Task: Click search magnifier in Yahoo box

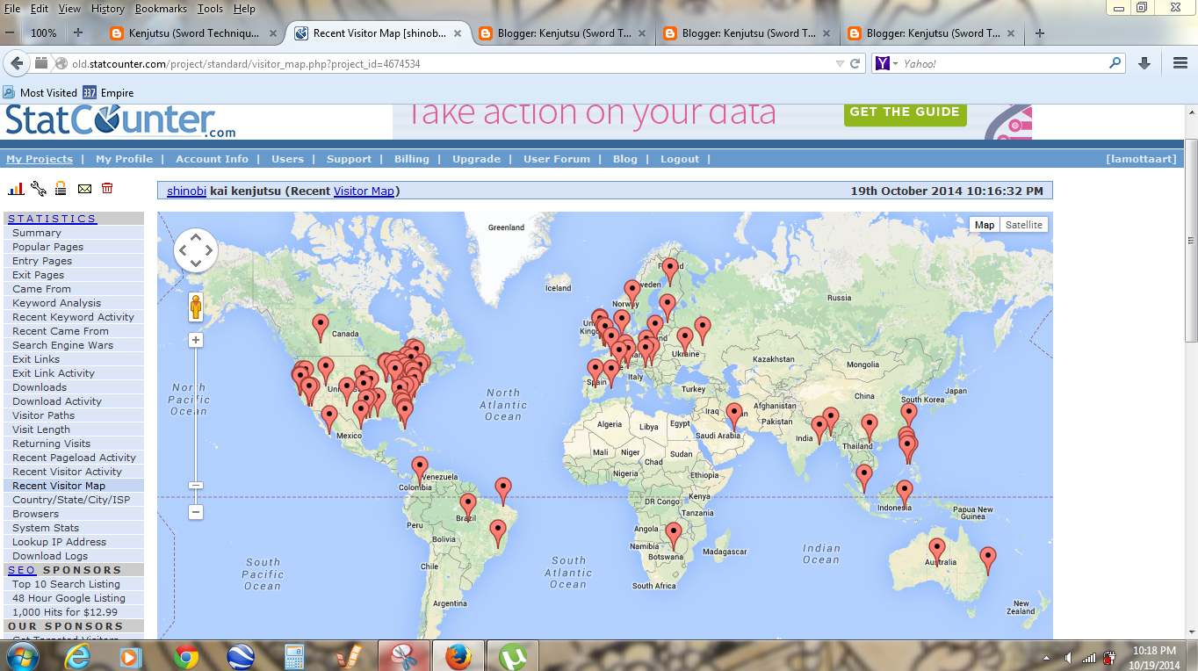Action: click(1115, 63)
